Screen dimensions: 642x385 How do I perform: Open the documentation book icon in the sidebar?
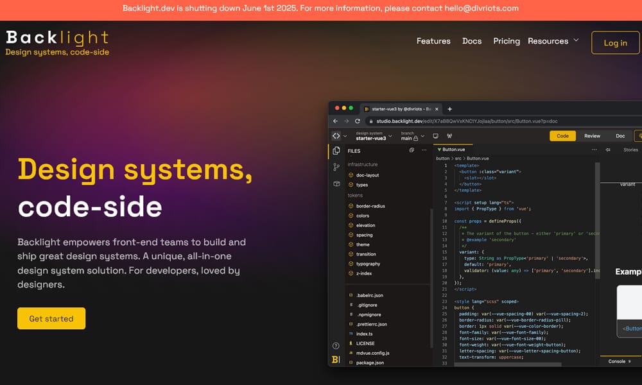336,184
